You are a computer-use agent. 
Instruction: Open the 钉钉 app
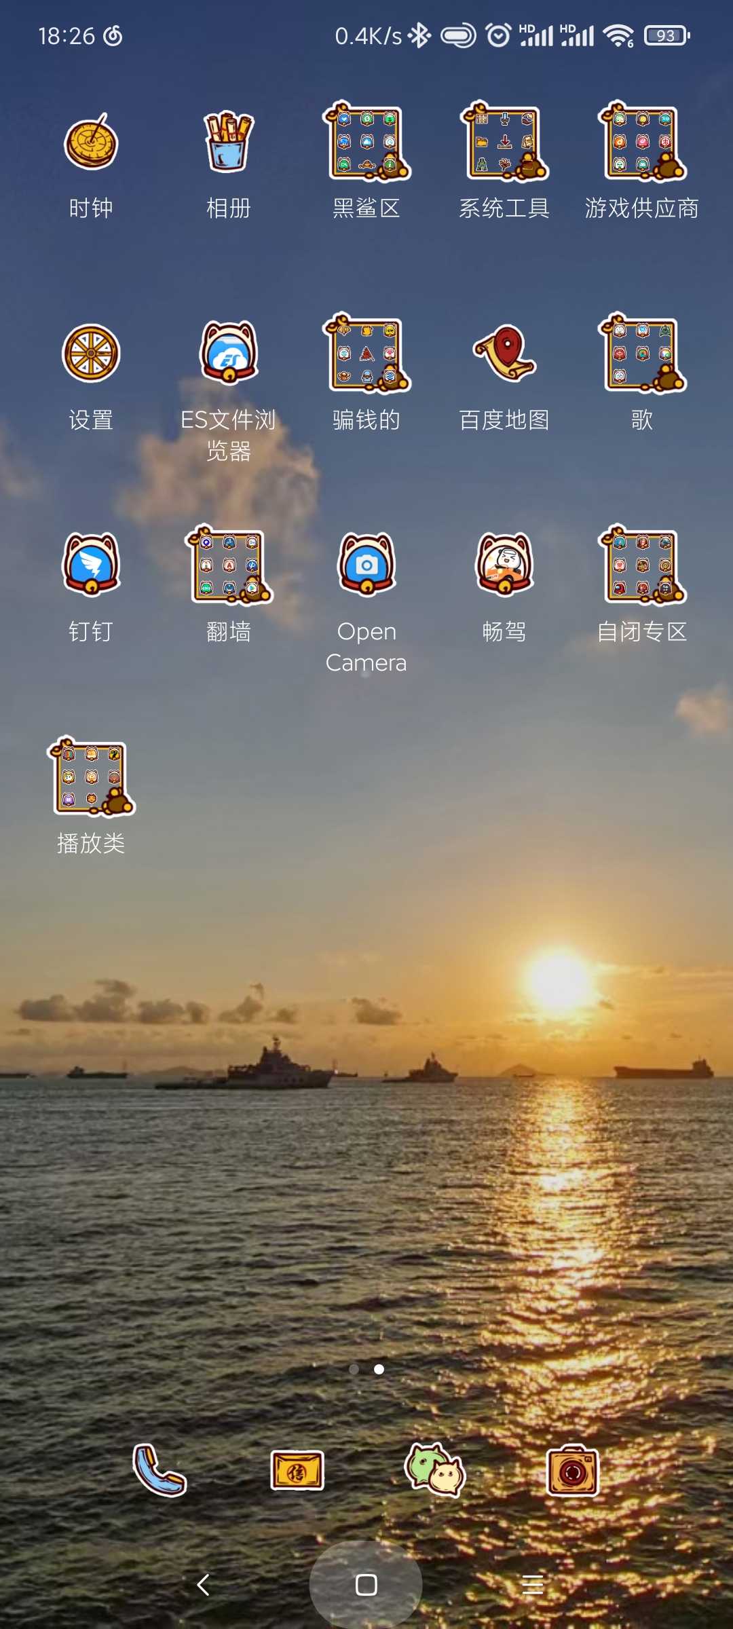point(91,565)
